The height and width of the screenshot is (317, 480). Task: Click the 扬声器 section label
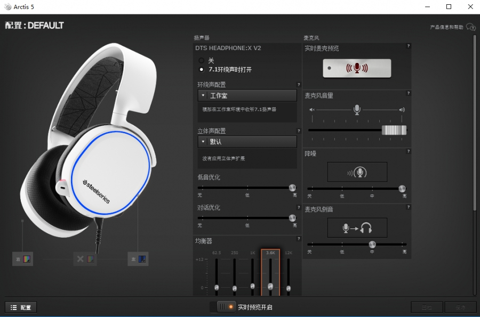202,38
